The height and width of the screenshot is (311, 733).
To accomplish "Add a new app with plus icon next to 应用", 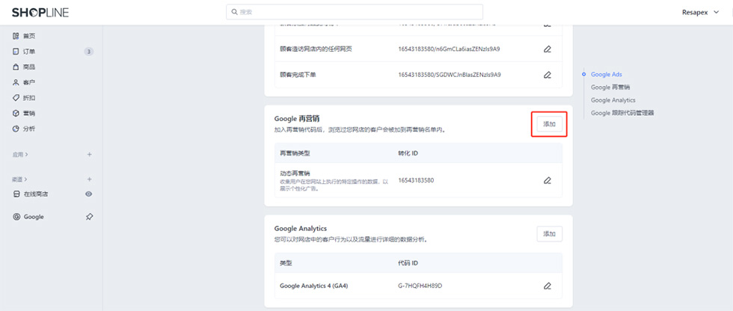I will [x=89, y=155].
